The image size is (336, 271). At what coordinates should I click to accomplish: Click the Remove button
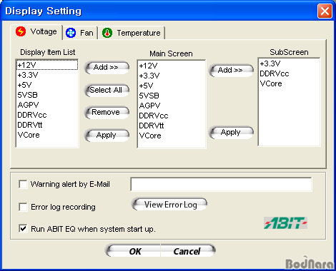tap(107, 113)
